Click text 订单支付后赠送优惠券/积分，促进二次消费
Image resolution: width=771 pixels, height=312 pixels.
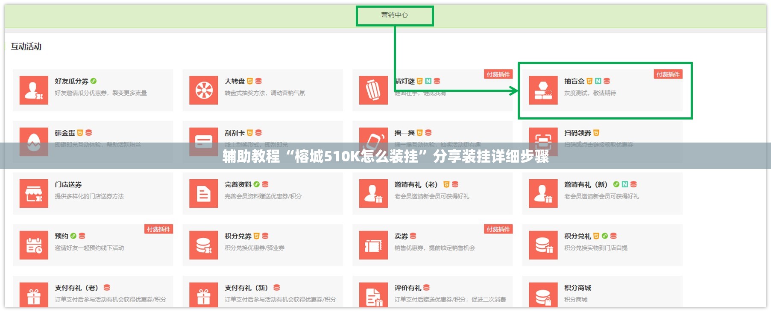[x=450, y=300]
